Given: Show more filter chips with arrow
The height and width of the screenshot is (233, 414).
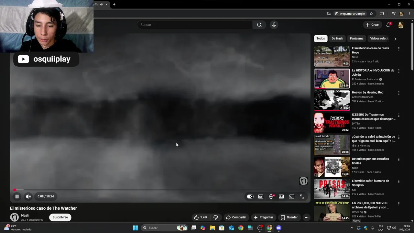Looking at the screenshot, I should click(395, 39).
